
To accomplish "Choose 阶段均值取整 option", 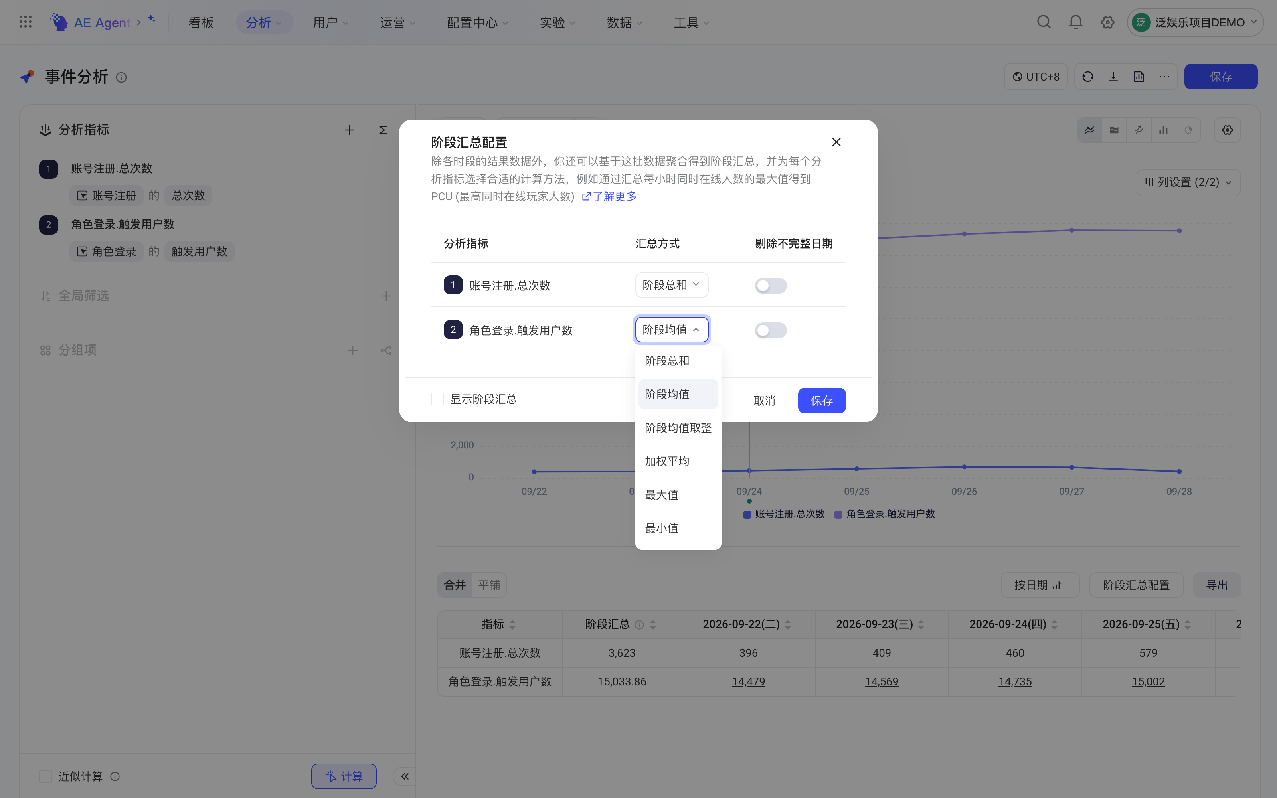I will pyautogui.click(x=678, y=428).
